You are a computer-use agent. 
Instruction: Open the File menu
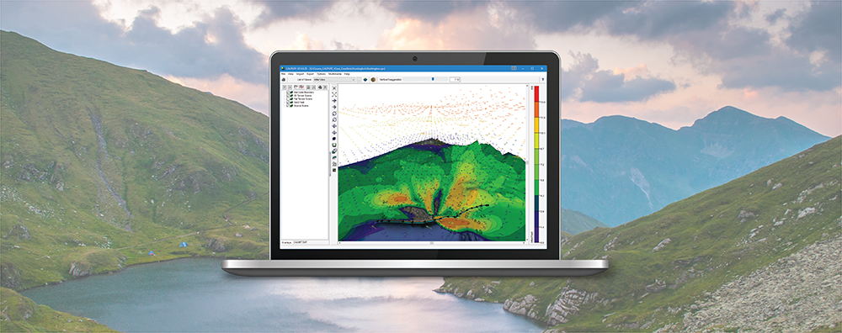tap(283, 74)
